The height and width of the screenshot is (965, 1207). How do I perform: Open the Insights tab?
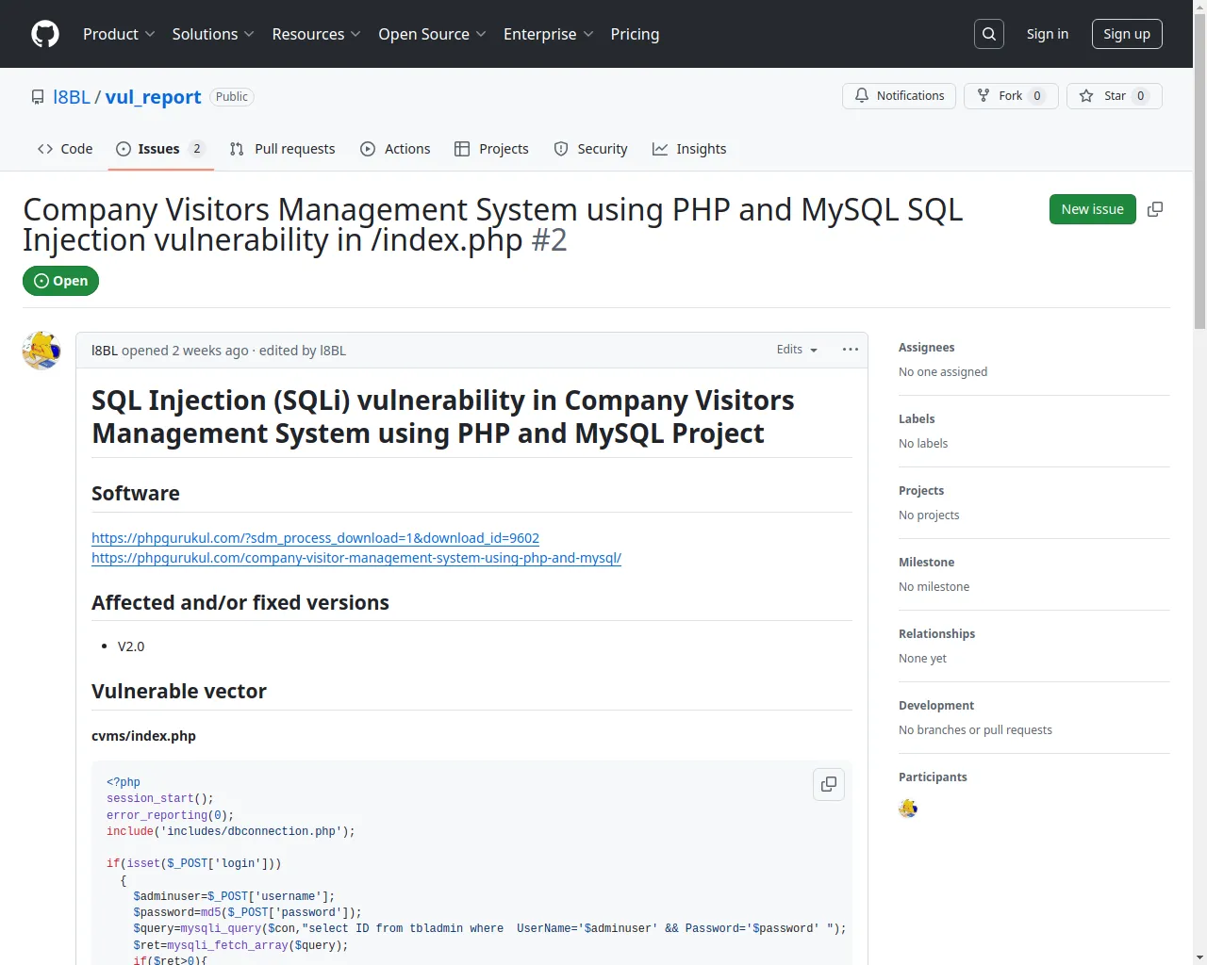click(x=689, y=149)
